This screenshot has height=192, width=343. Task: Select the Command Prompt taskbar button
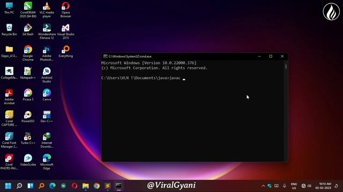coord(118,186)
